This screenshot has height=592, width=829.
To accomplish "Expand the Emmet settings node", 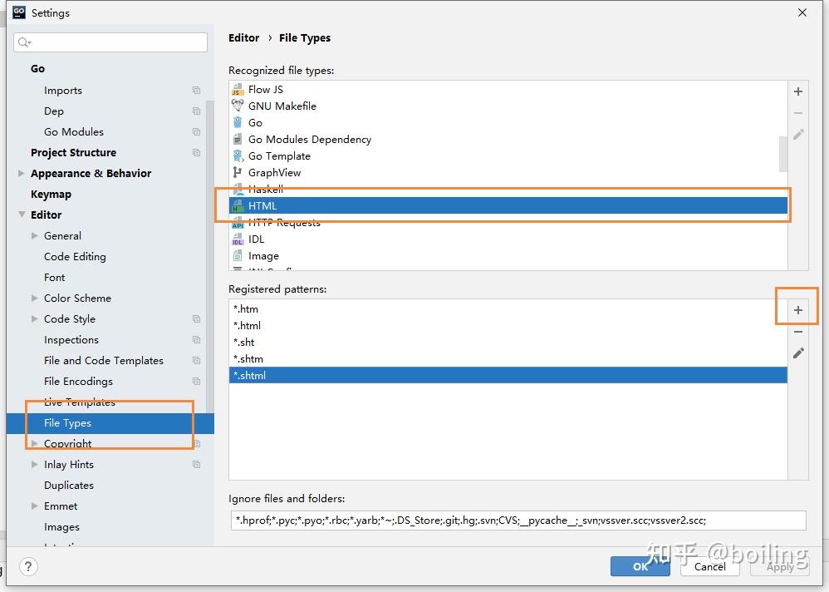I will (34, 506).
